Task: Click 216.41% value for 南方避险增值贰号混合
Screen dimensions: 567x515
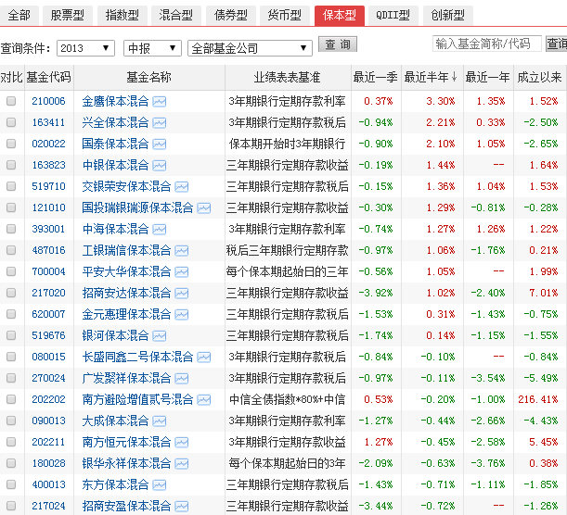Action: click(x=537, y=399)
